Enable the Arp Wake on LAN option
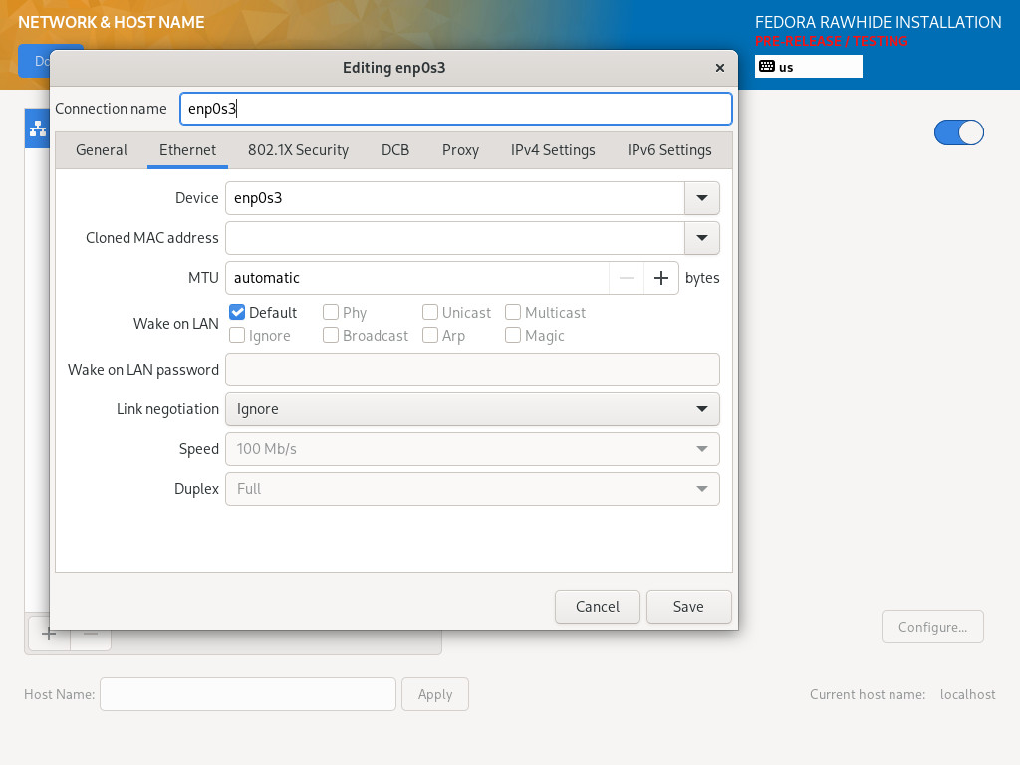The width and height of the screenshot is (1020, 765). (x=430, y=335)
